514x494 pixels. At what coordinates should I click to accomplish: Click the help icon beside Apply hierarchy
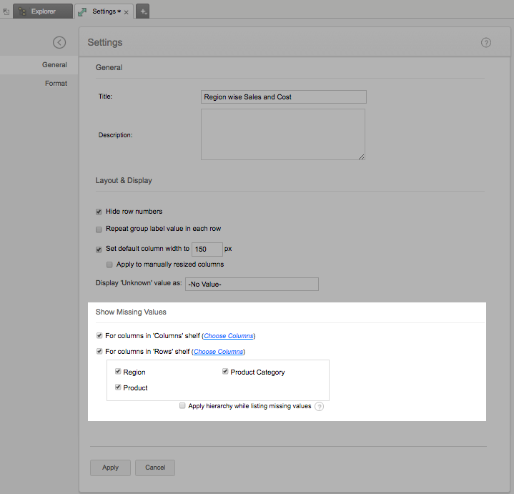320,407
